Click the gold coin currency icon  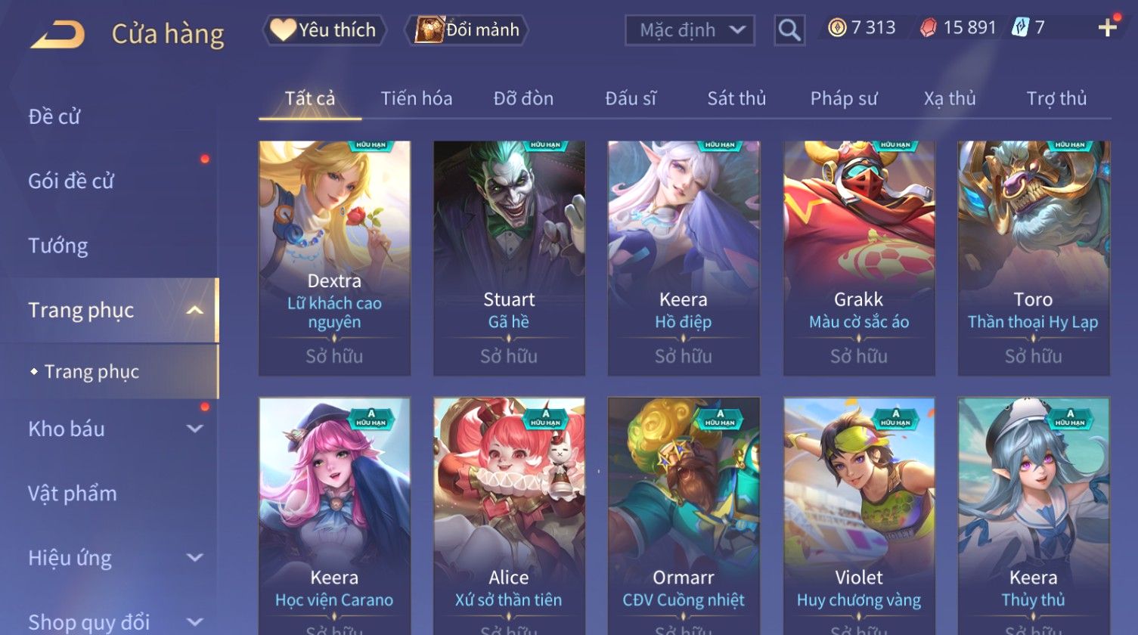(x=837, y=29)
